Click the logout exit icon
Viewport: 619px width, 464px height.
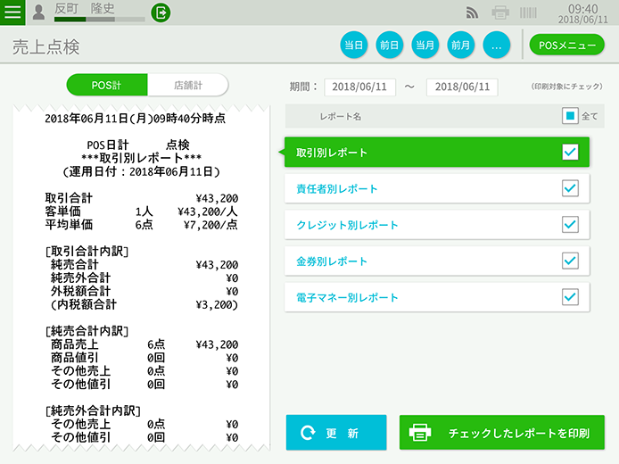coord(161,12)
